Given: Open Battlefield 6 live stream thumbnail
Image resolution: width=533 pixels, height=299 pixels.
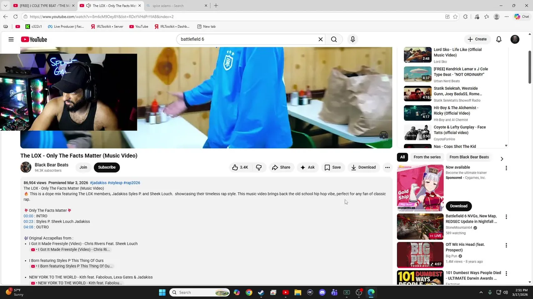Looking at the screenshot, I should 420,227.
